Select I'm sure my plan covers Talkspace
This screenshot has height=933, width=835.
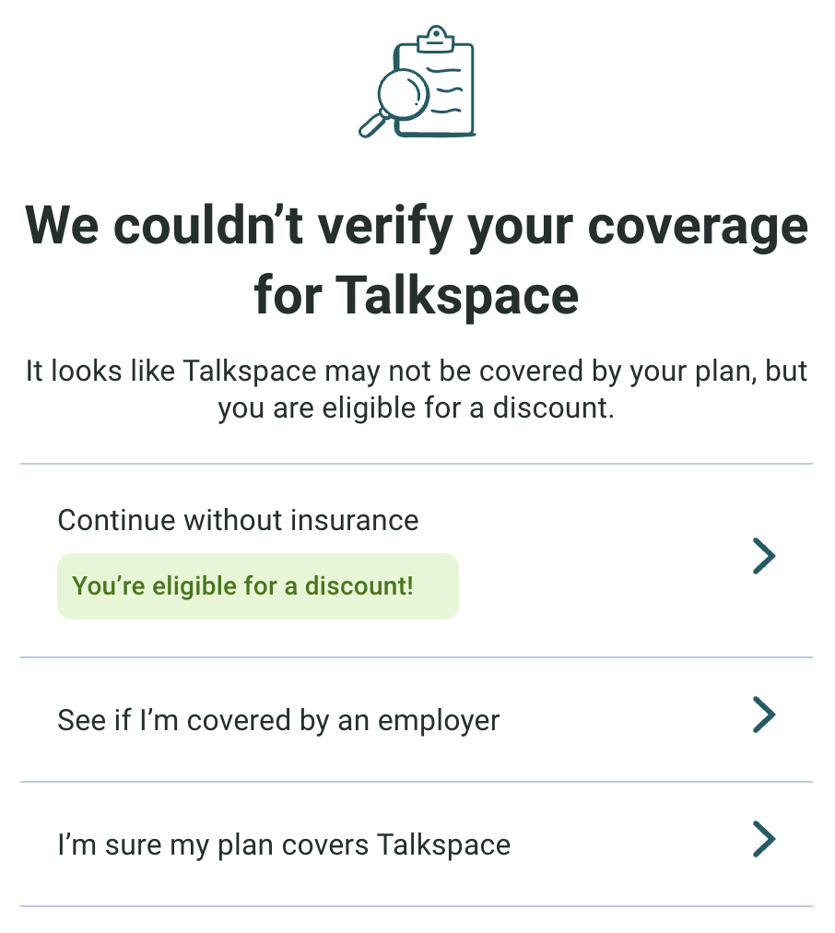pyautogui.click(x=284, y=844)
